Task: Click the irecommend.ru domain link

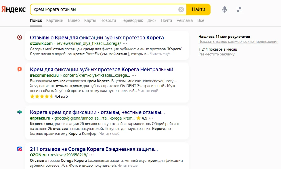Action: pos(44,75)
